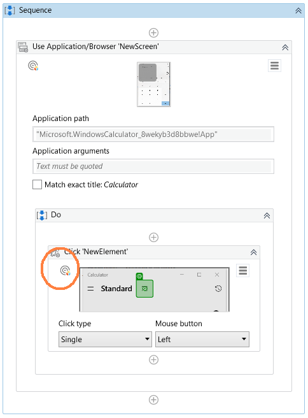The image size is (308, 418).
Task: Click the green target anchor in Calculator preview
Action: click(144, 289)
